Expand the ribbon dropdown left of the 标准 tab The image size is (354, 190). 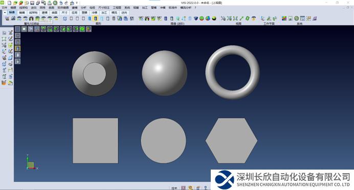click(5, 13)
